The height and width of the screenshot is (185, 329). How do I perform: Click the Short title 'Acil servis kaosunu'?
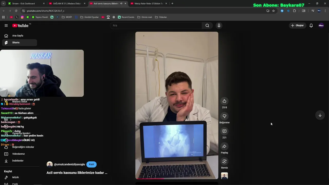point(77,173)
